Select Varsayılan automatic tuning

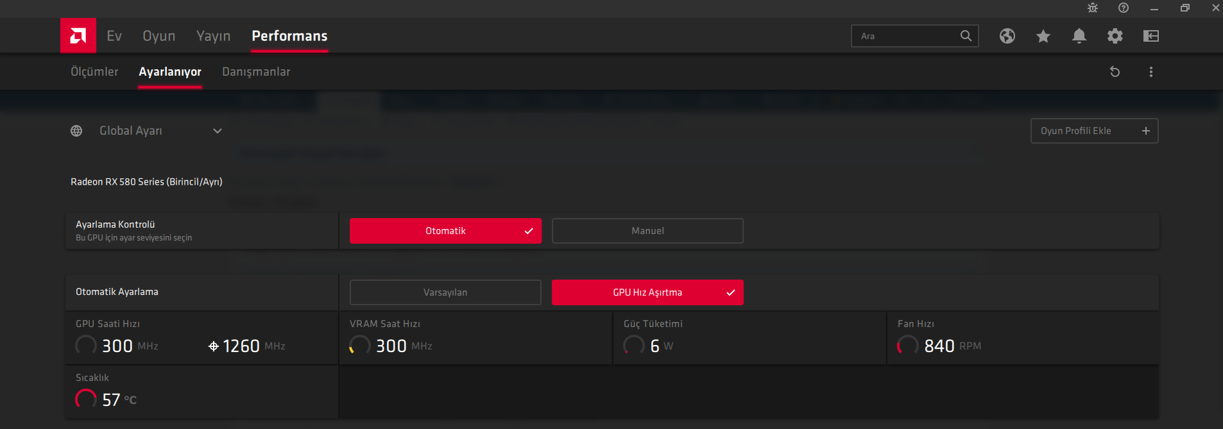[445, 292]
